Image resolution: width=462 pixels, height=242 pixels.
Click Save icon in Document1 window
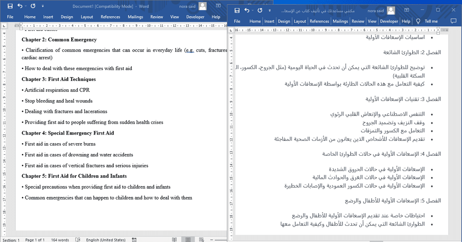click(10, 6)
